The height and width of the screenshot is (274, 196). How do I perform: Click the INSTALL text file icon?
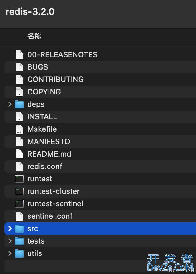(x=19, y=116)
